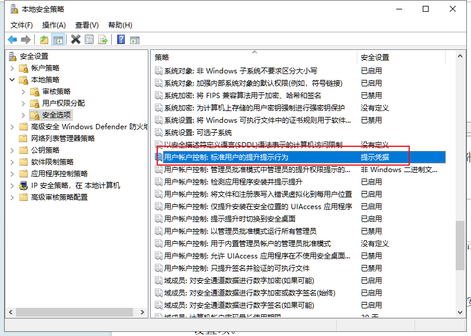Click the tree pane scroll right arrow
Viewport: 471px width, 336px height.
pos(142,313)
